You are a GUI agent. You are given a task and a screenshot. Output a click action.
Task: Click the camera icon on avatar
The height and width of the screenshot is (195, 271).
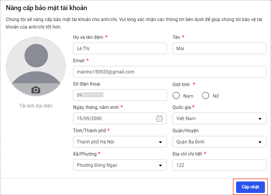pyautogui.click(x=36, y=90)
